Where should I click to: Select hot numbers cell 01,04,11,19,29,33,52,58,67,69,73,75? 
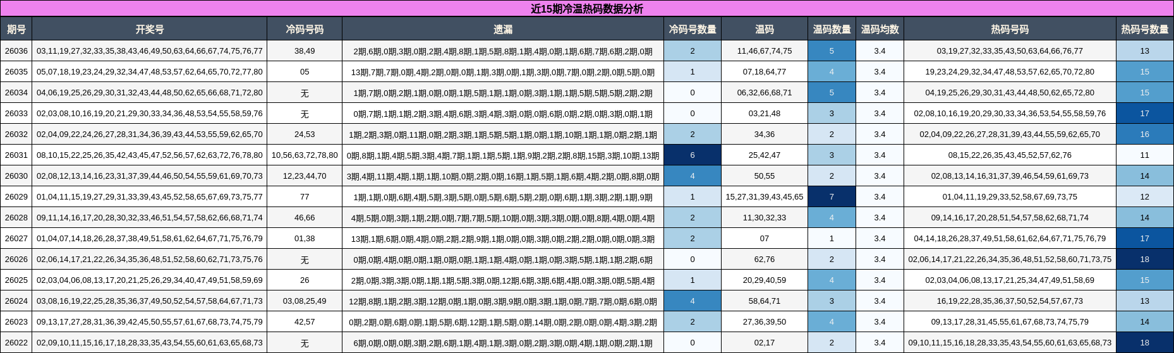[1010, 197]
